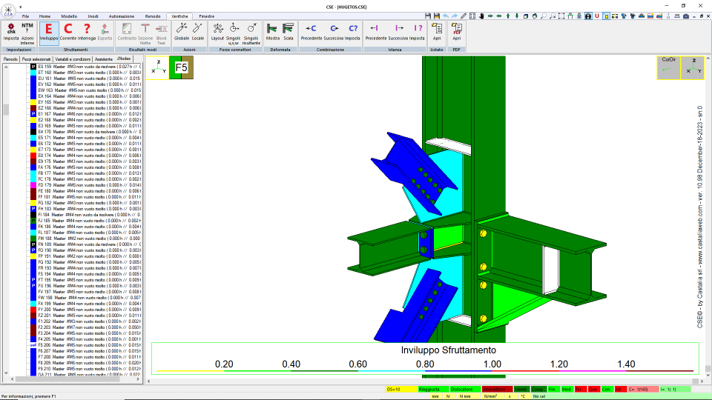Open the Modello ribbon tab
Viewport: 712px width, 400px height.
click(x=69, y=16)
